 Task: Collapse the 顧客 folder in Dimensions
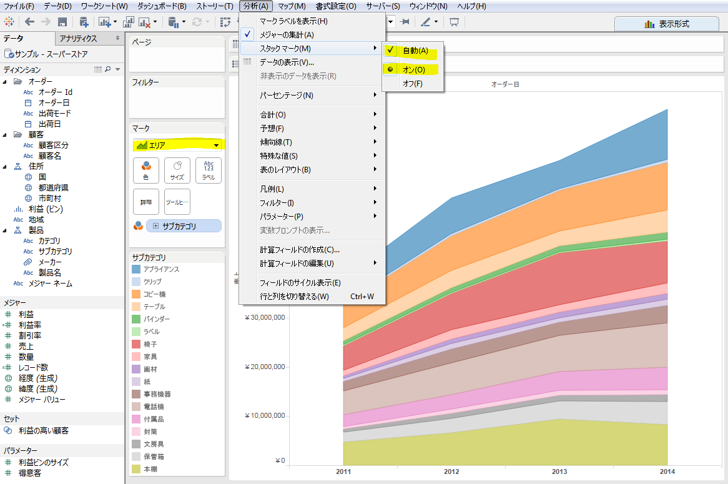5,135
